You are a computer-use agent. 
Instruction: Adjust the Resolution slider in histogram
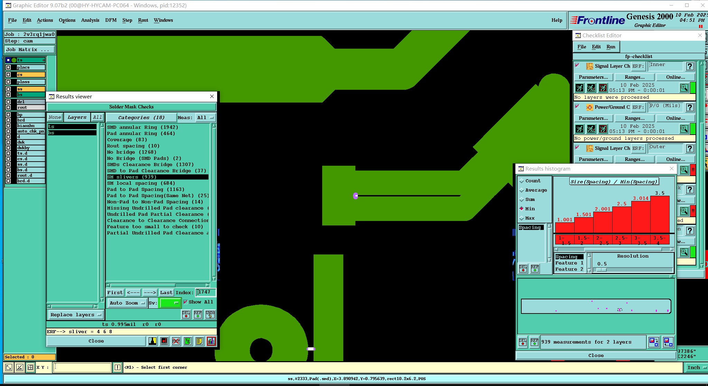602,270
